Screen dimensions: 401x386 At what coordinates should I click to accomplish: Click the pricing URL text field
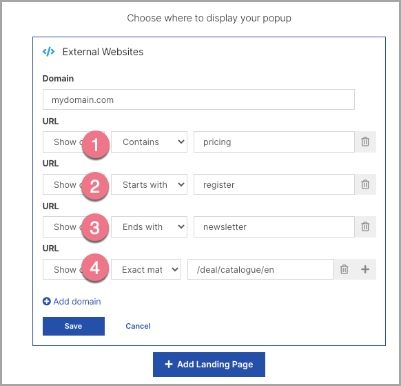pyautogui.click(x=274, y=142)
